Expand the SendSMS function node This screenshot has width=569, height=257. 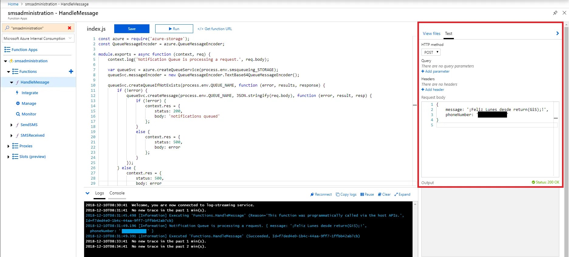click(x=12, y=125)
